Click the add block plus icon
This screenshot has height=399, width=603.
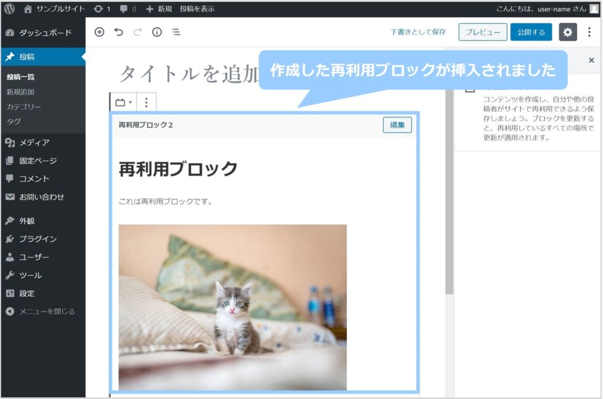(99, 32)
